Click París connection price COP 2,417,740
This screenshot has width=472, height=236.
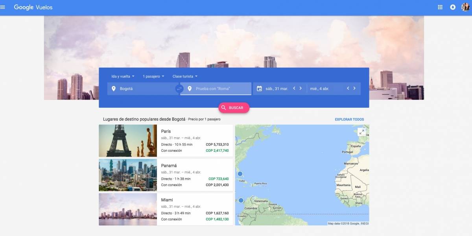217,151
